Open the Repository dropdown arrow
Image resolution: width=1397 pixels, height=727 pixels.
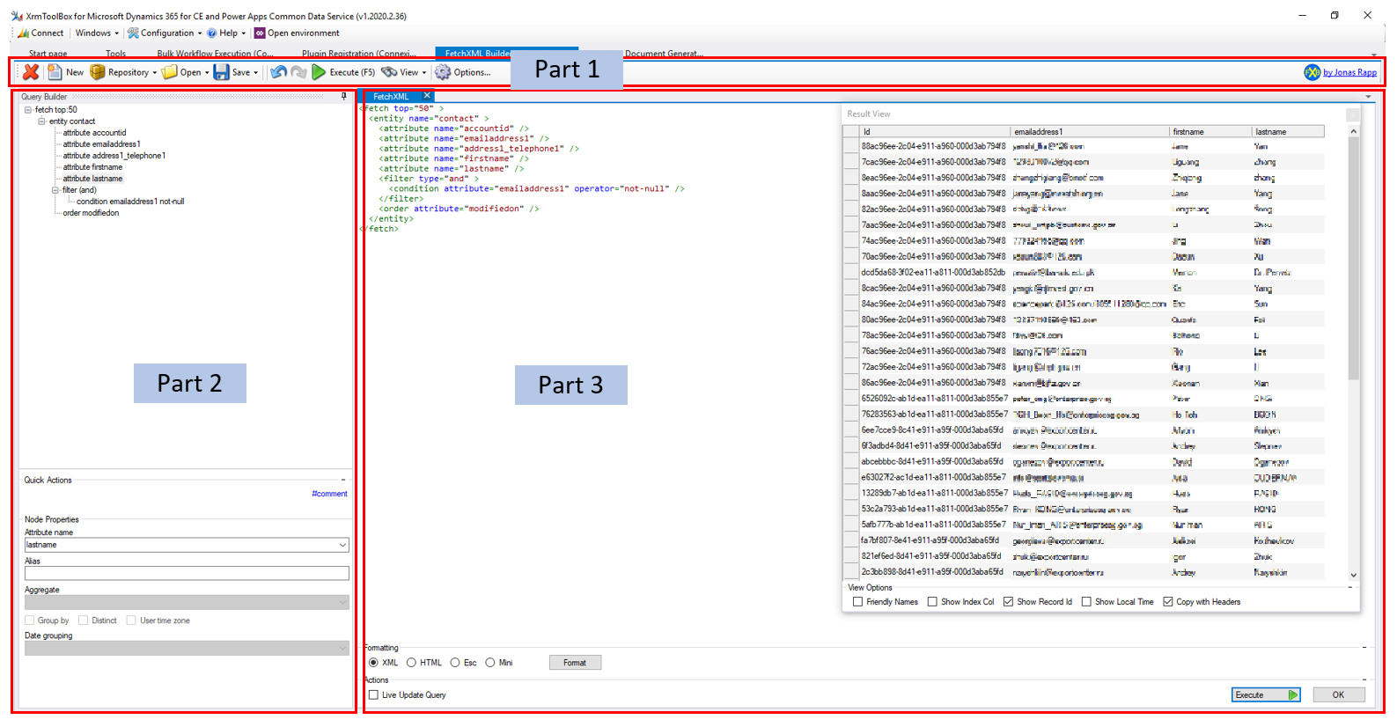[155, 73]
